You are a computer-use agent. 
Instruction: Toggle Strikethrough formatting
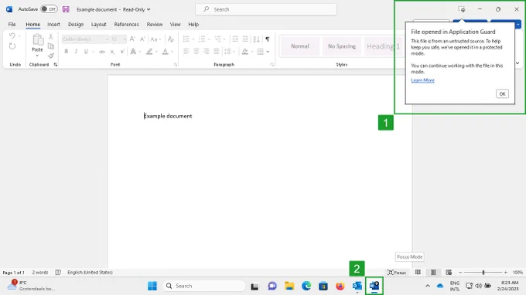click(x=102, y=52)
